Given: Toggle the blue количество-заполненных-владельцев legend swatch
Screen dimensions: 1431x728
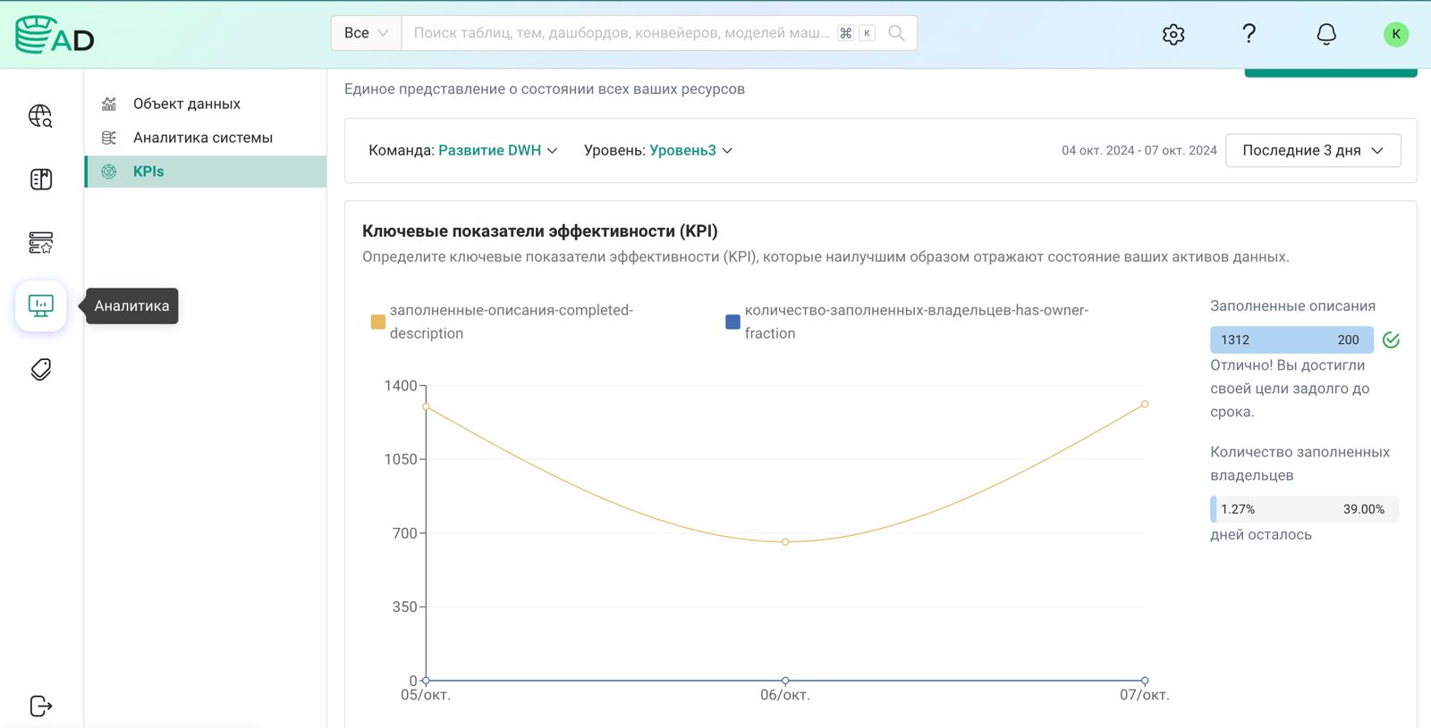Looking at the screenshot, I should point(732,322).
